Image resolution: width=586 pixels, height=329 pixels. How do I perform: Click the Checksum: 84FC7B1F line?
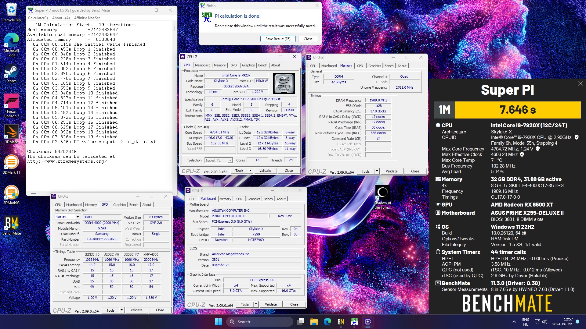[x=52, y=151]
